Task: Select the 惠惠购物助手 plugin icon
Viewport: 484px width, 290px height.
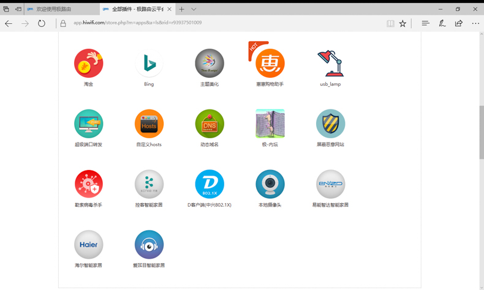Action: [x=270, y=64]
